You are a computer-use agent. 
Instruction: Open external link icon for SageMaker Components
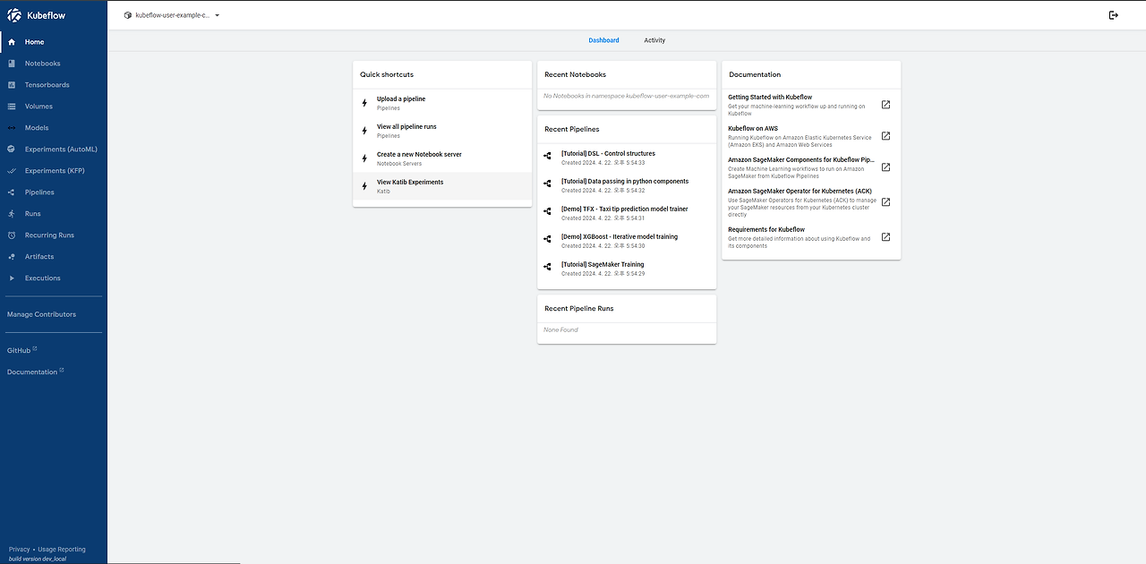885,167
